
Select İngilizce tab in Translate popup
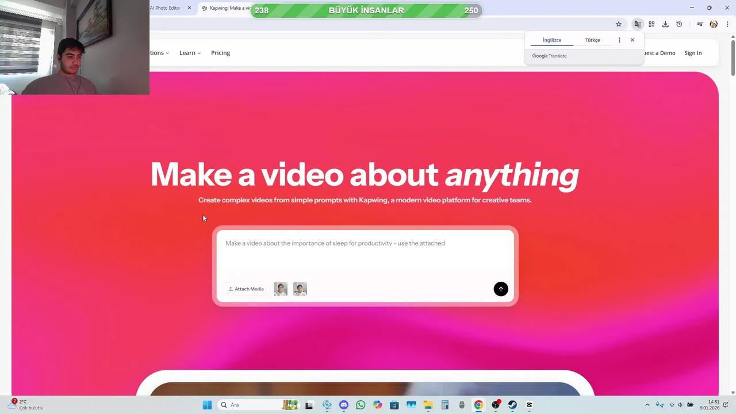click(x=552, y=40)
